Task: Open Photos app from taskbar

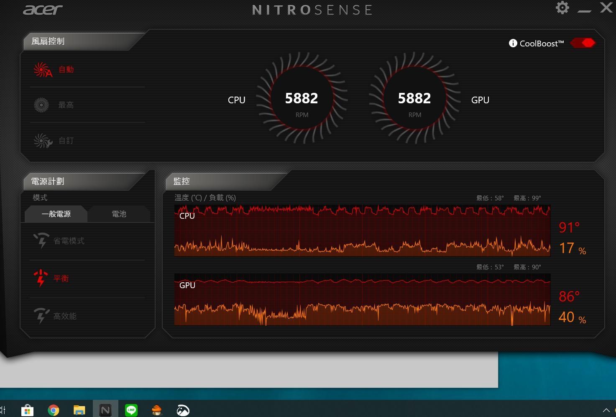Action: [x=183, y=410]
